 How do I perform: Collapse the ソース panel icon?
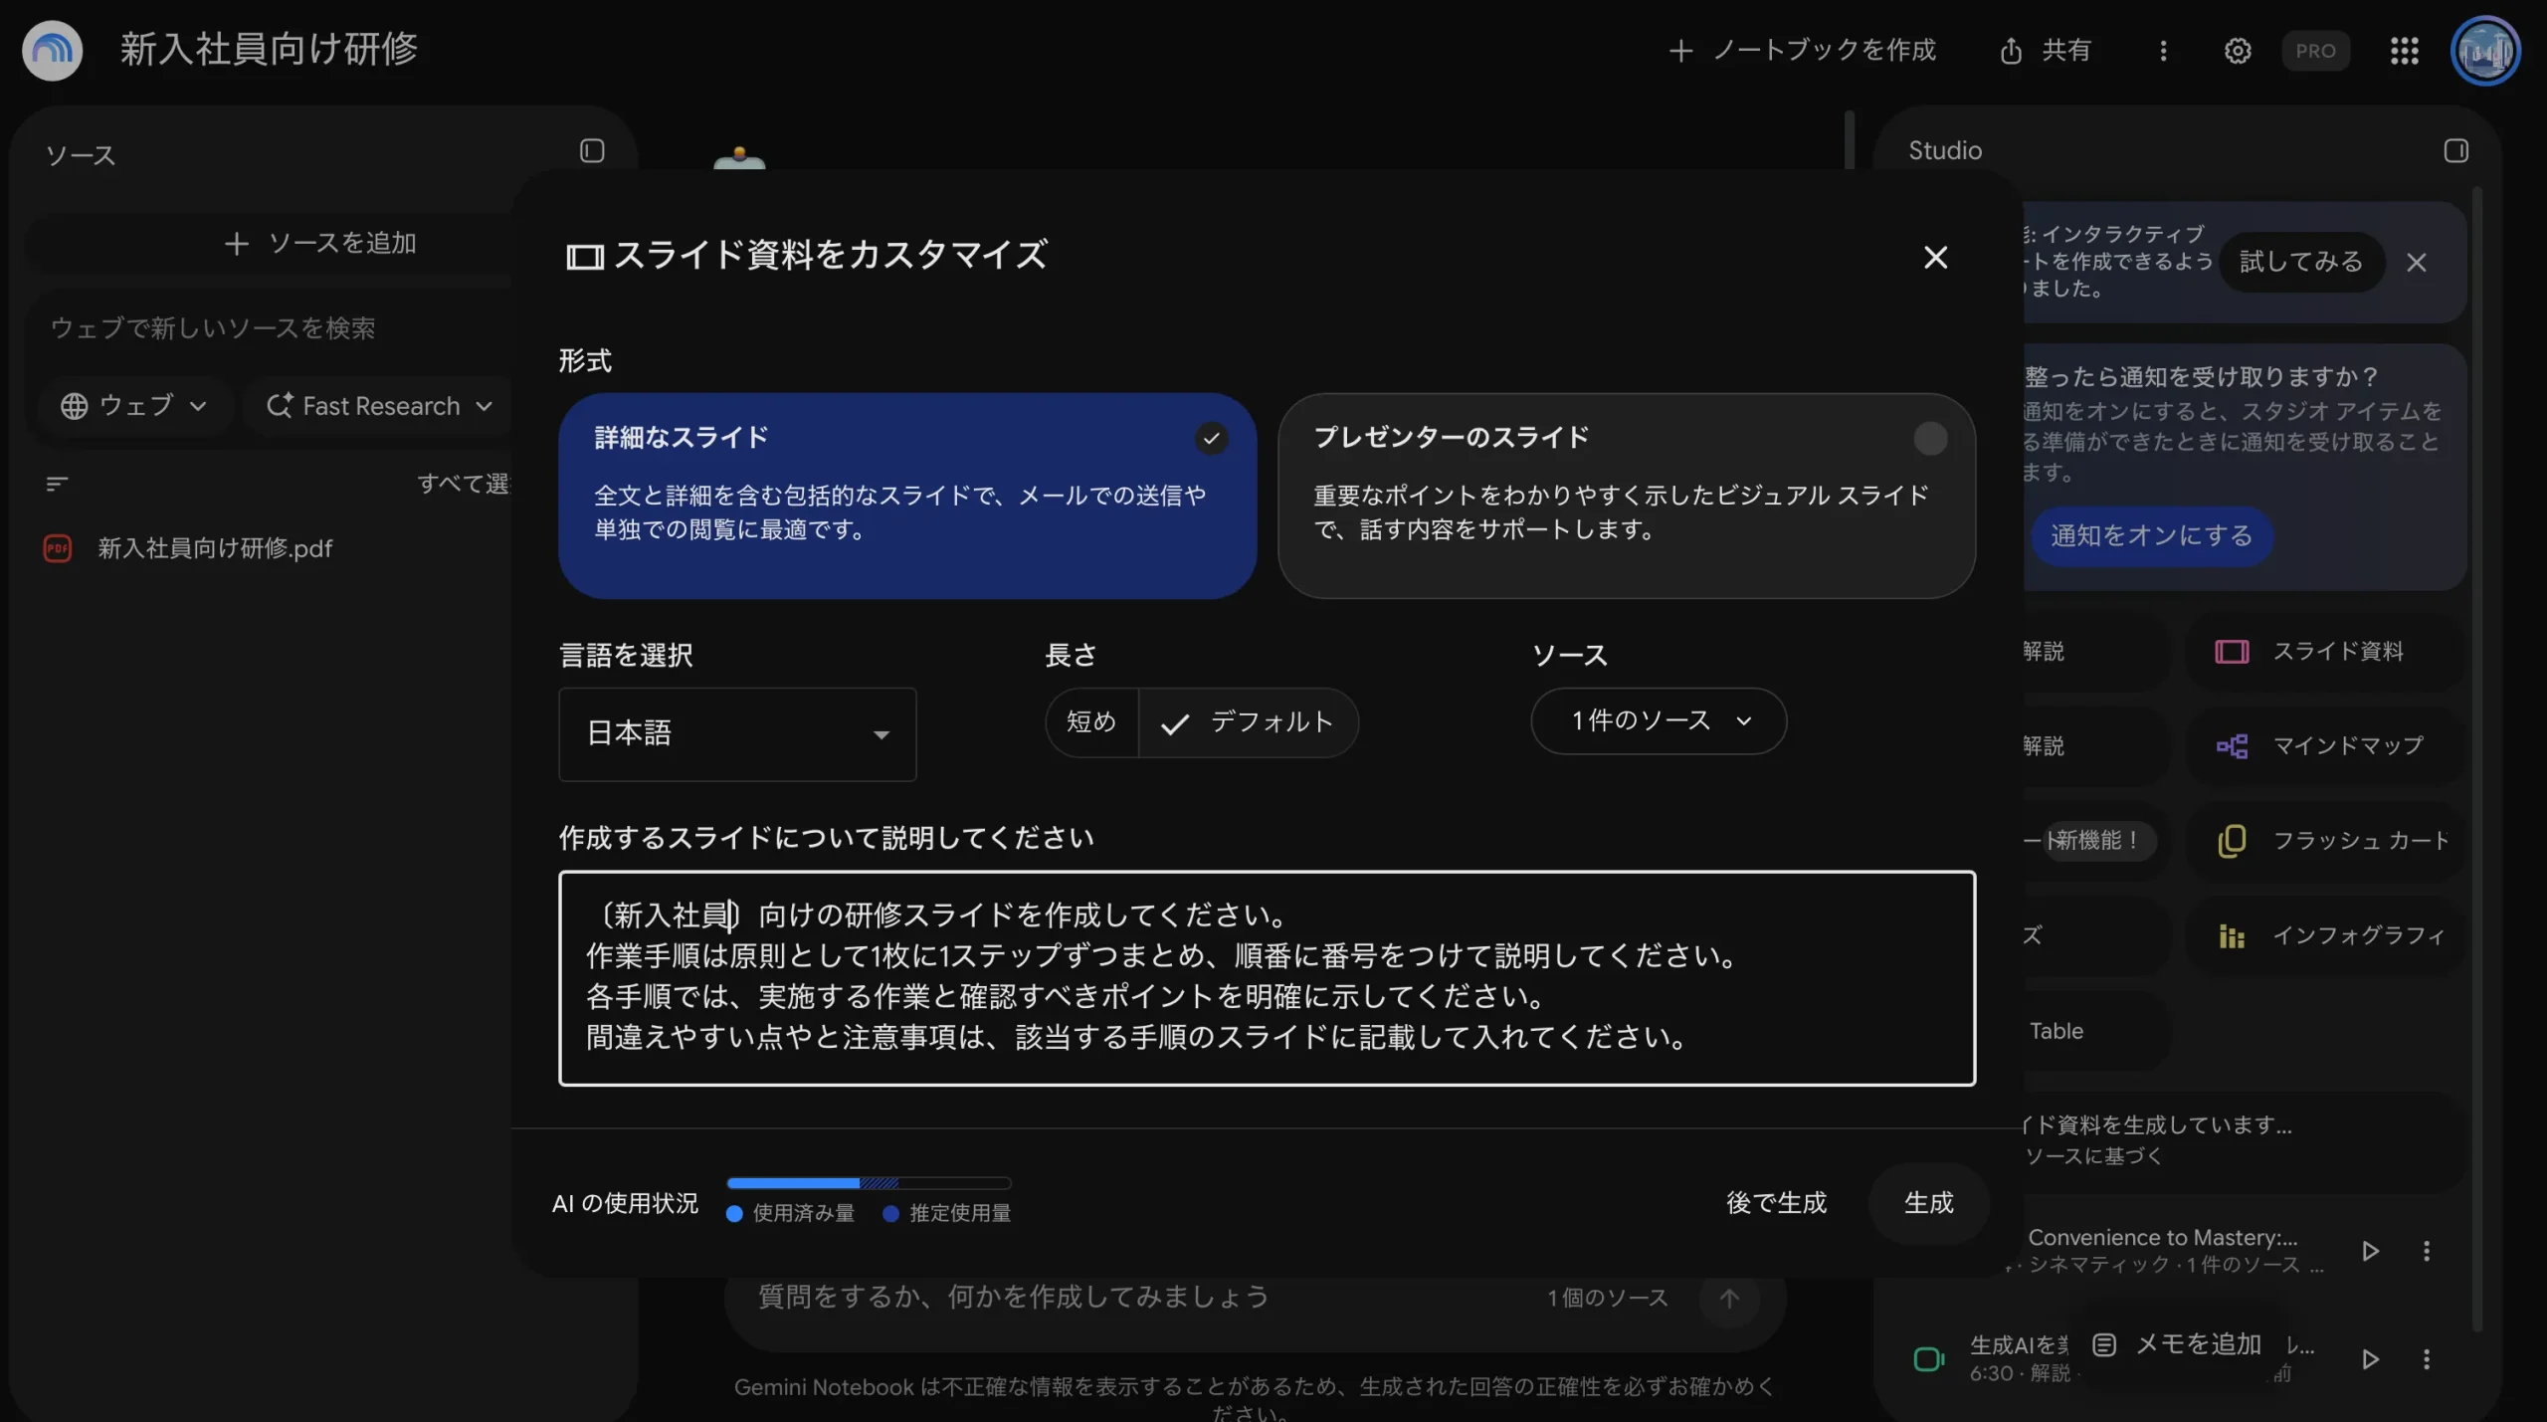[x=592, y=150]
